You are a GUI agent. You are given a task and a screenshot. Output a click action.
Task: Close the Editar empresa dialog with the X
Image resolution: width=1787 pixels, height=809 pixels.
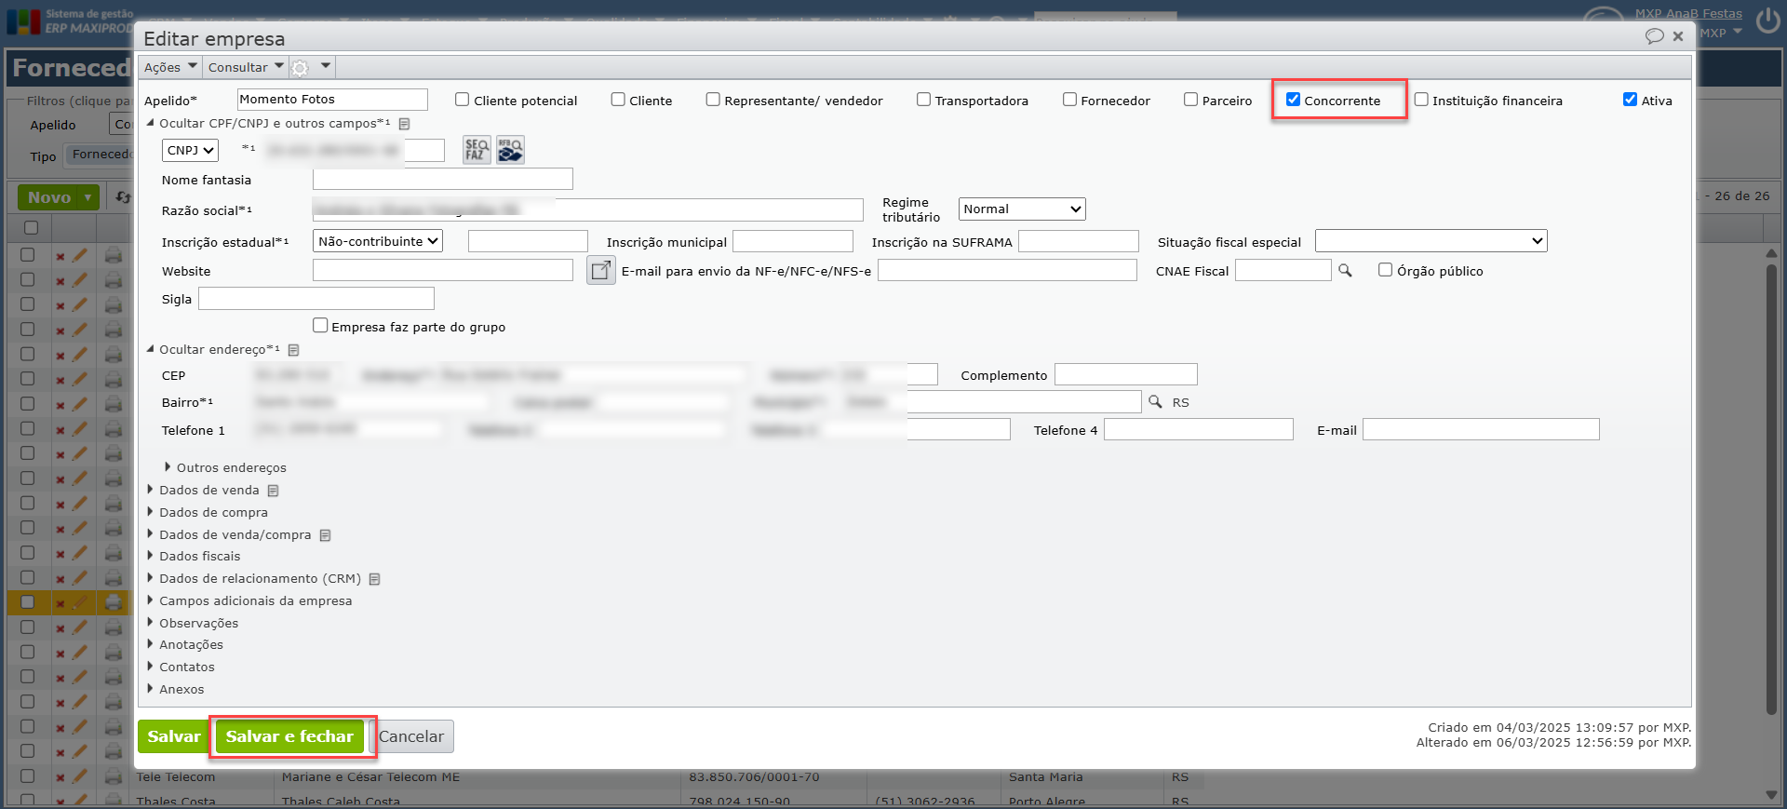point(1678,36)
